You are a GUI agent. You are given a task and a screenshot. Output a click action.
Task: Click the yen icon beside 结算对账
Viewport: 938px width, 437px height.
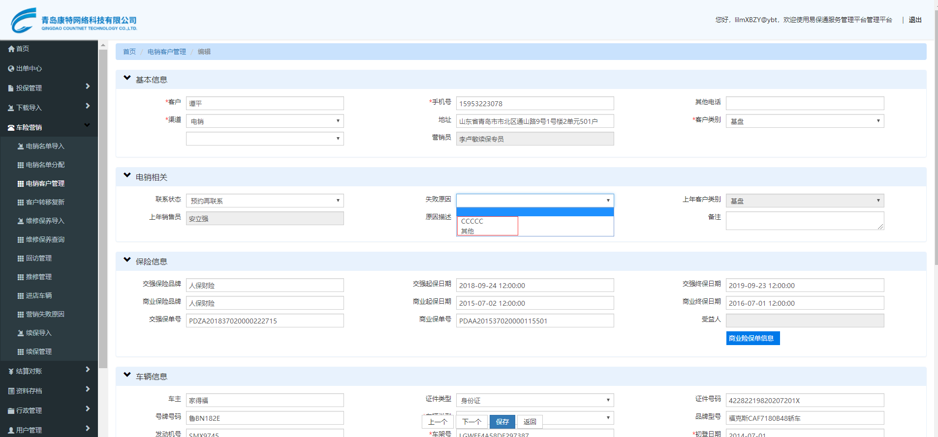(11, 372)
